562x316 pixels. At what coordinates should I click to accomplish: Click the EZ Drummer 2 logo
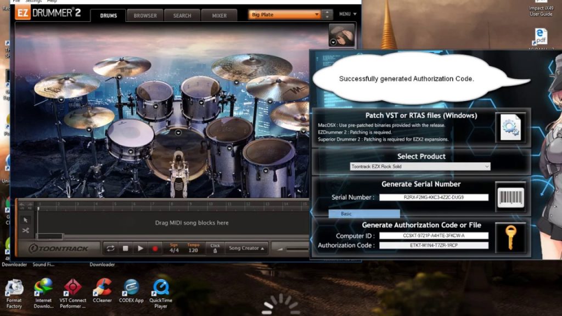pos(48,13)
